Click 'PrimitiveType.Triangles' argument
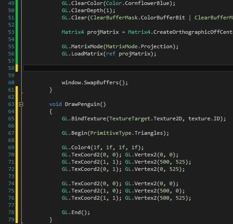Image resolution: width=233 pixels, height=224 pixels. point(126,133)
